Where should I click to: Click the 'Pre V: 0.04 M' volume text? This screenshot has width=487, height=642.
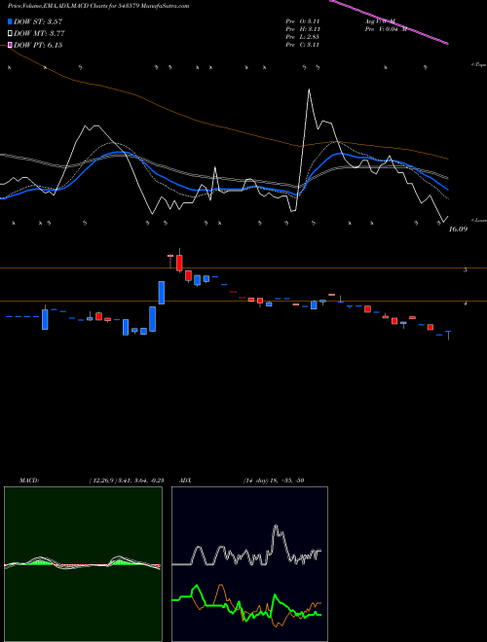[x=386, y=29]
